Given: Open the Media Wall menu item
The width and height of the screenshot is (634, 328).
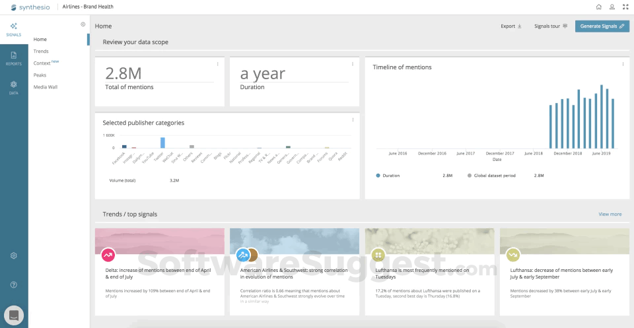Looking at the screenshot, I should pos(46,86).
